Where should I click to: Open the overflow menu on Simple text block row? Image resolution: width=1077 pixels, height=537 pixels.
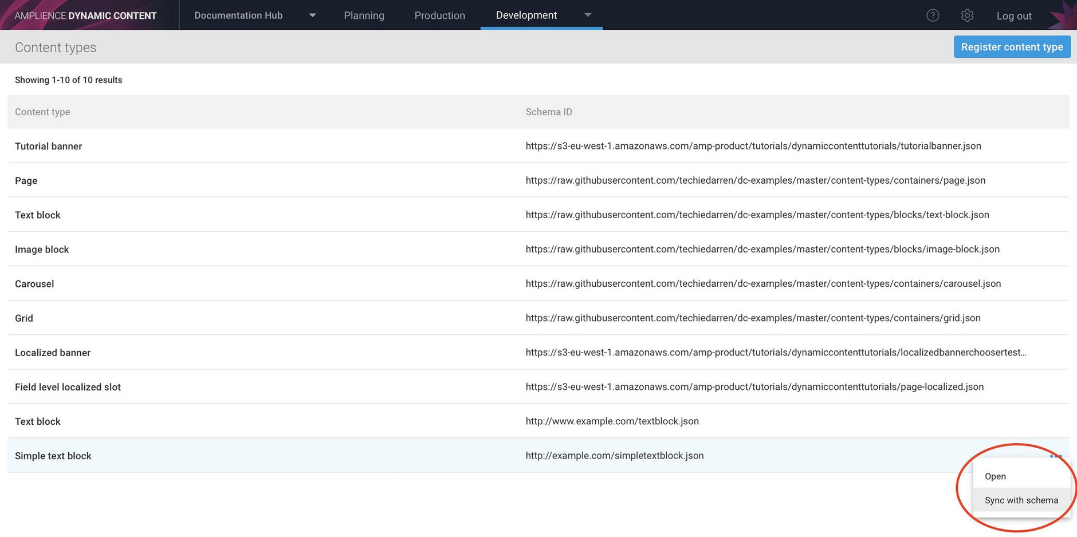pos(1056,456)
